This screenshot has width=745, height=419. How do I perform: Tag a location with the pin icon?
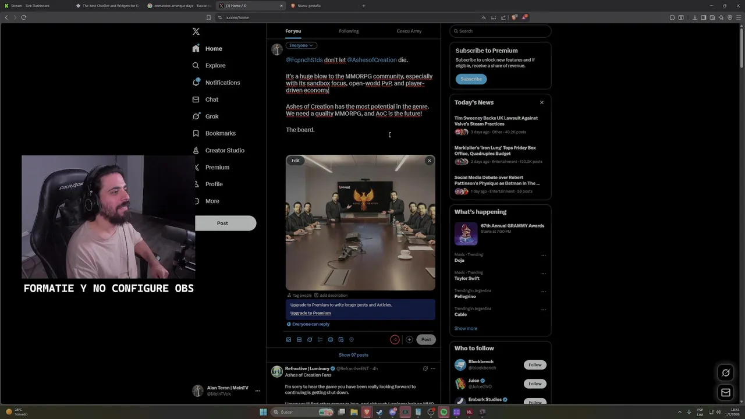tap(351, 340)
